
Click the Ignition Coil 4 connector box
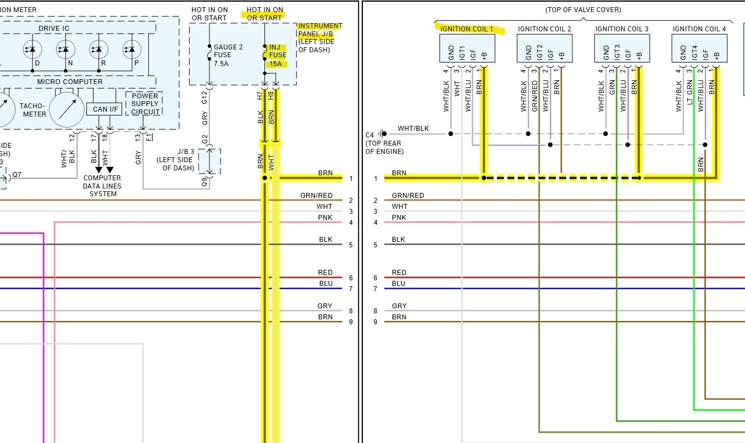click(x=699, y=48)
